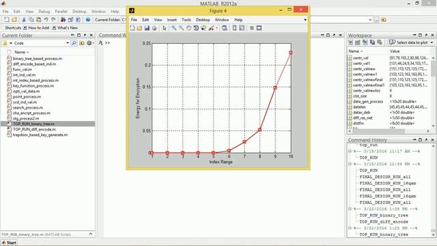The width and height of the screenshot is (437, 246).
Task: Click New Figure icon in Figure 4 toolbar
Action: point(132,28)
